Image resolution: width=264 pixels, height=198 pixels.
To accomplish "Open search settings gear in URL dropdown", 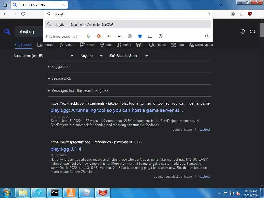I will click(207, 36).
